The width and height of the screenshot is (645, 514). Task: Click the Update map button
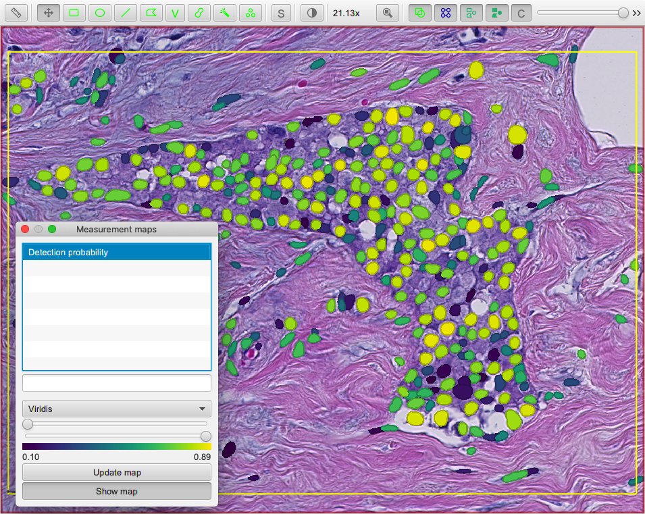[x=117, y=472]
